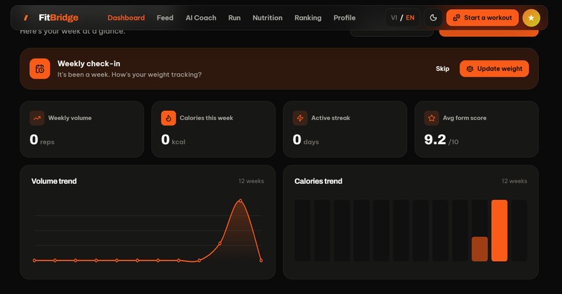Screen dimensions: 562x294
Task: Switch to the Run tab
Action: 234,17
